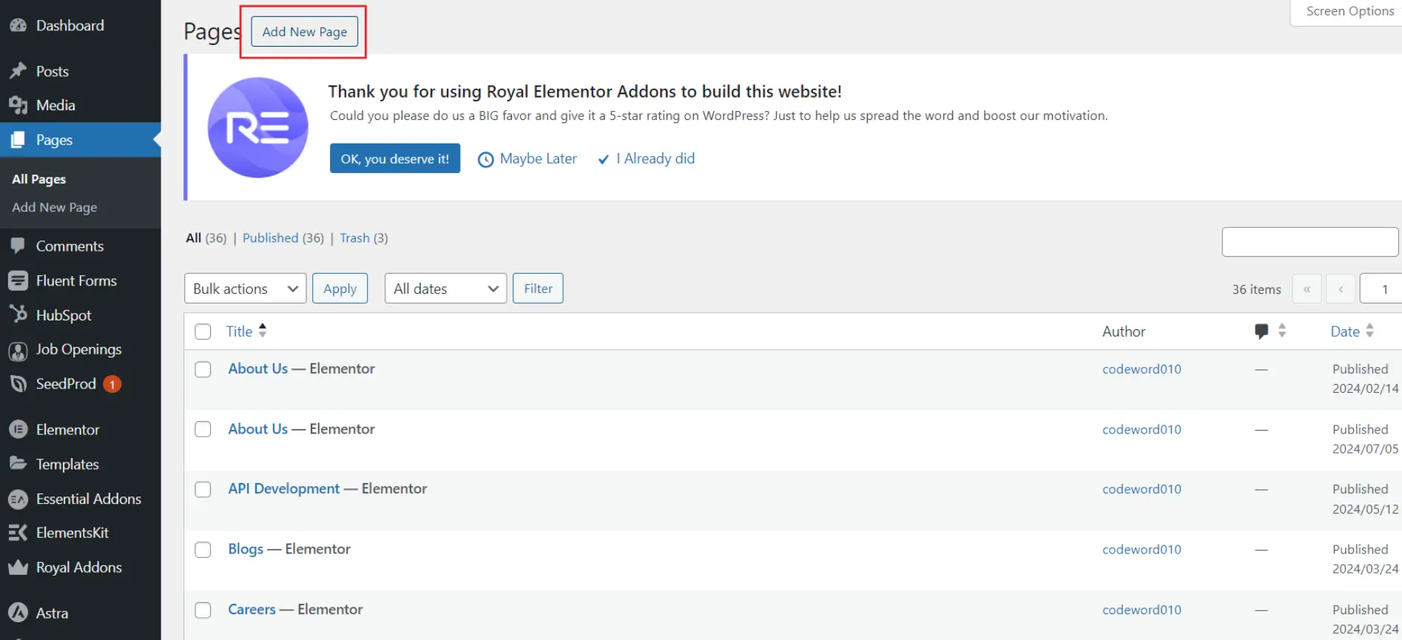Apply the selected bulk action
Screen dimensions: 1402x640
click(x=340, y=289)
